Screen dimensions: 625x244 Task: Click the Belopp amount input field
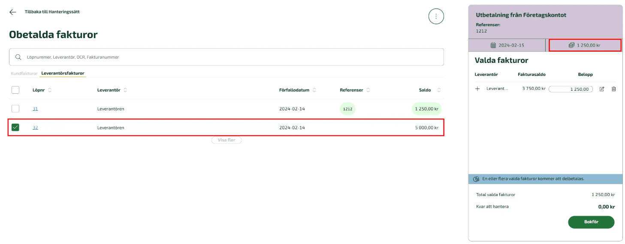571,89
